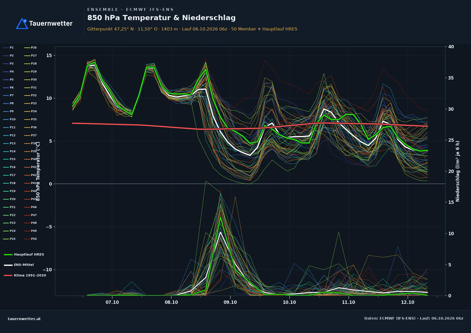Viewport: 471px width, 333px height.
Task: Click legend entry P1
Action: click(x=8, y=48)
